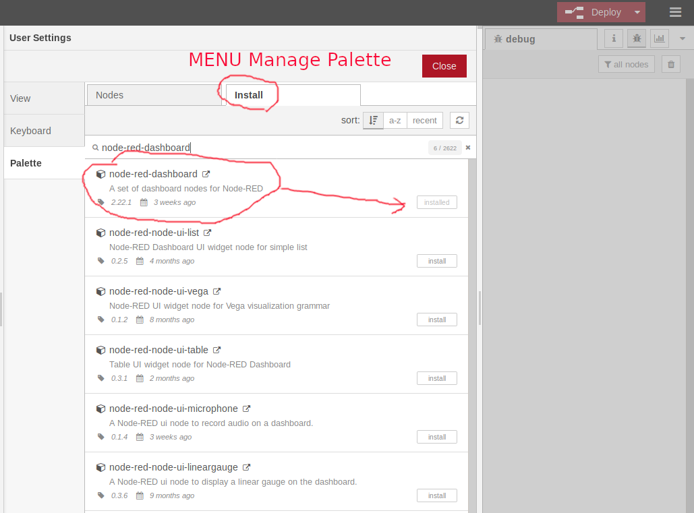Show the info sidebar tab icon
Screen dimensions: 694x513
coord(614,38)
